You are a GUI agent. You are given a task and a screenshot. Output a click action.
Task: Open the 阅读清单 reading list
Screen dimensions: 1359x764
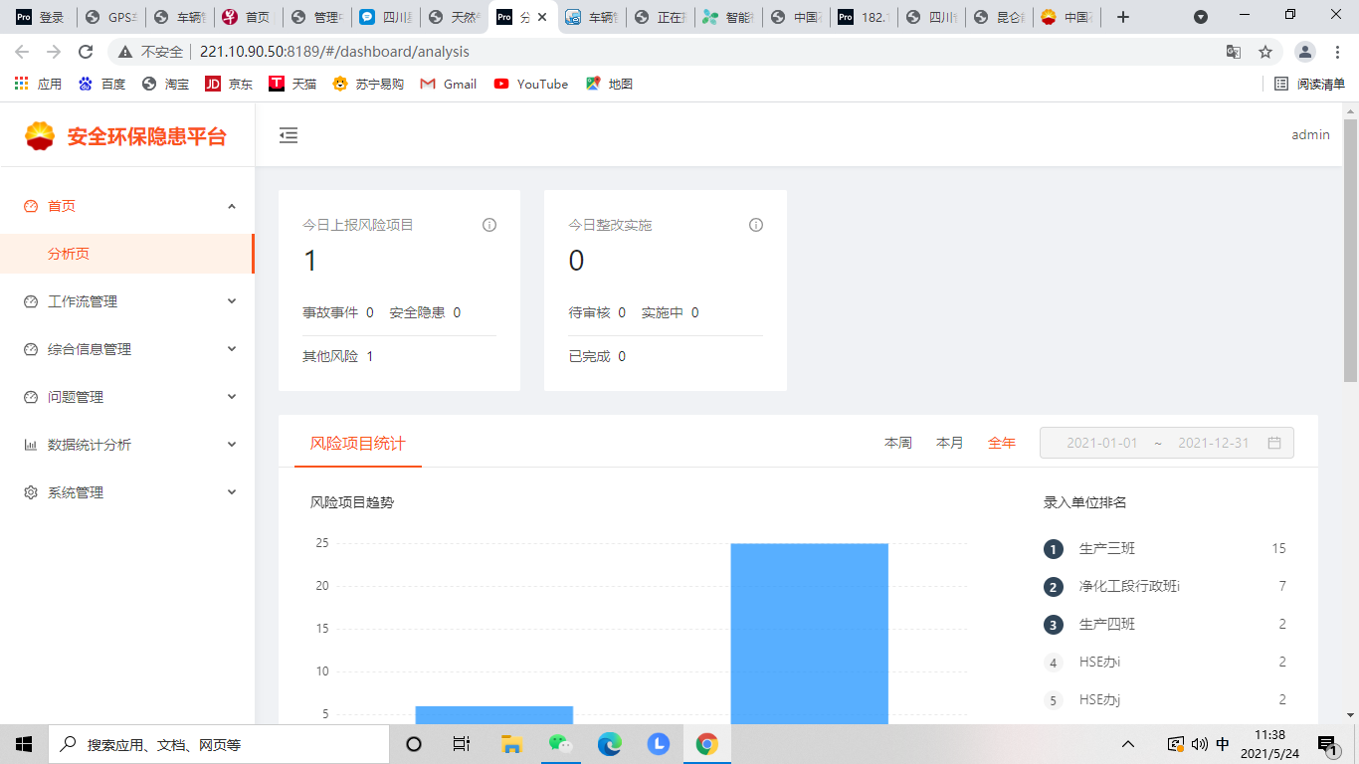(1309, 84)
